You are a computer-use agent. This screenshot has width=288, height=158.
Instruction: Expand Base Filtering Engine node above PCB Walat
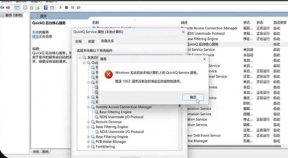[88, 137]
